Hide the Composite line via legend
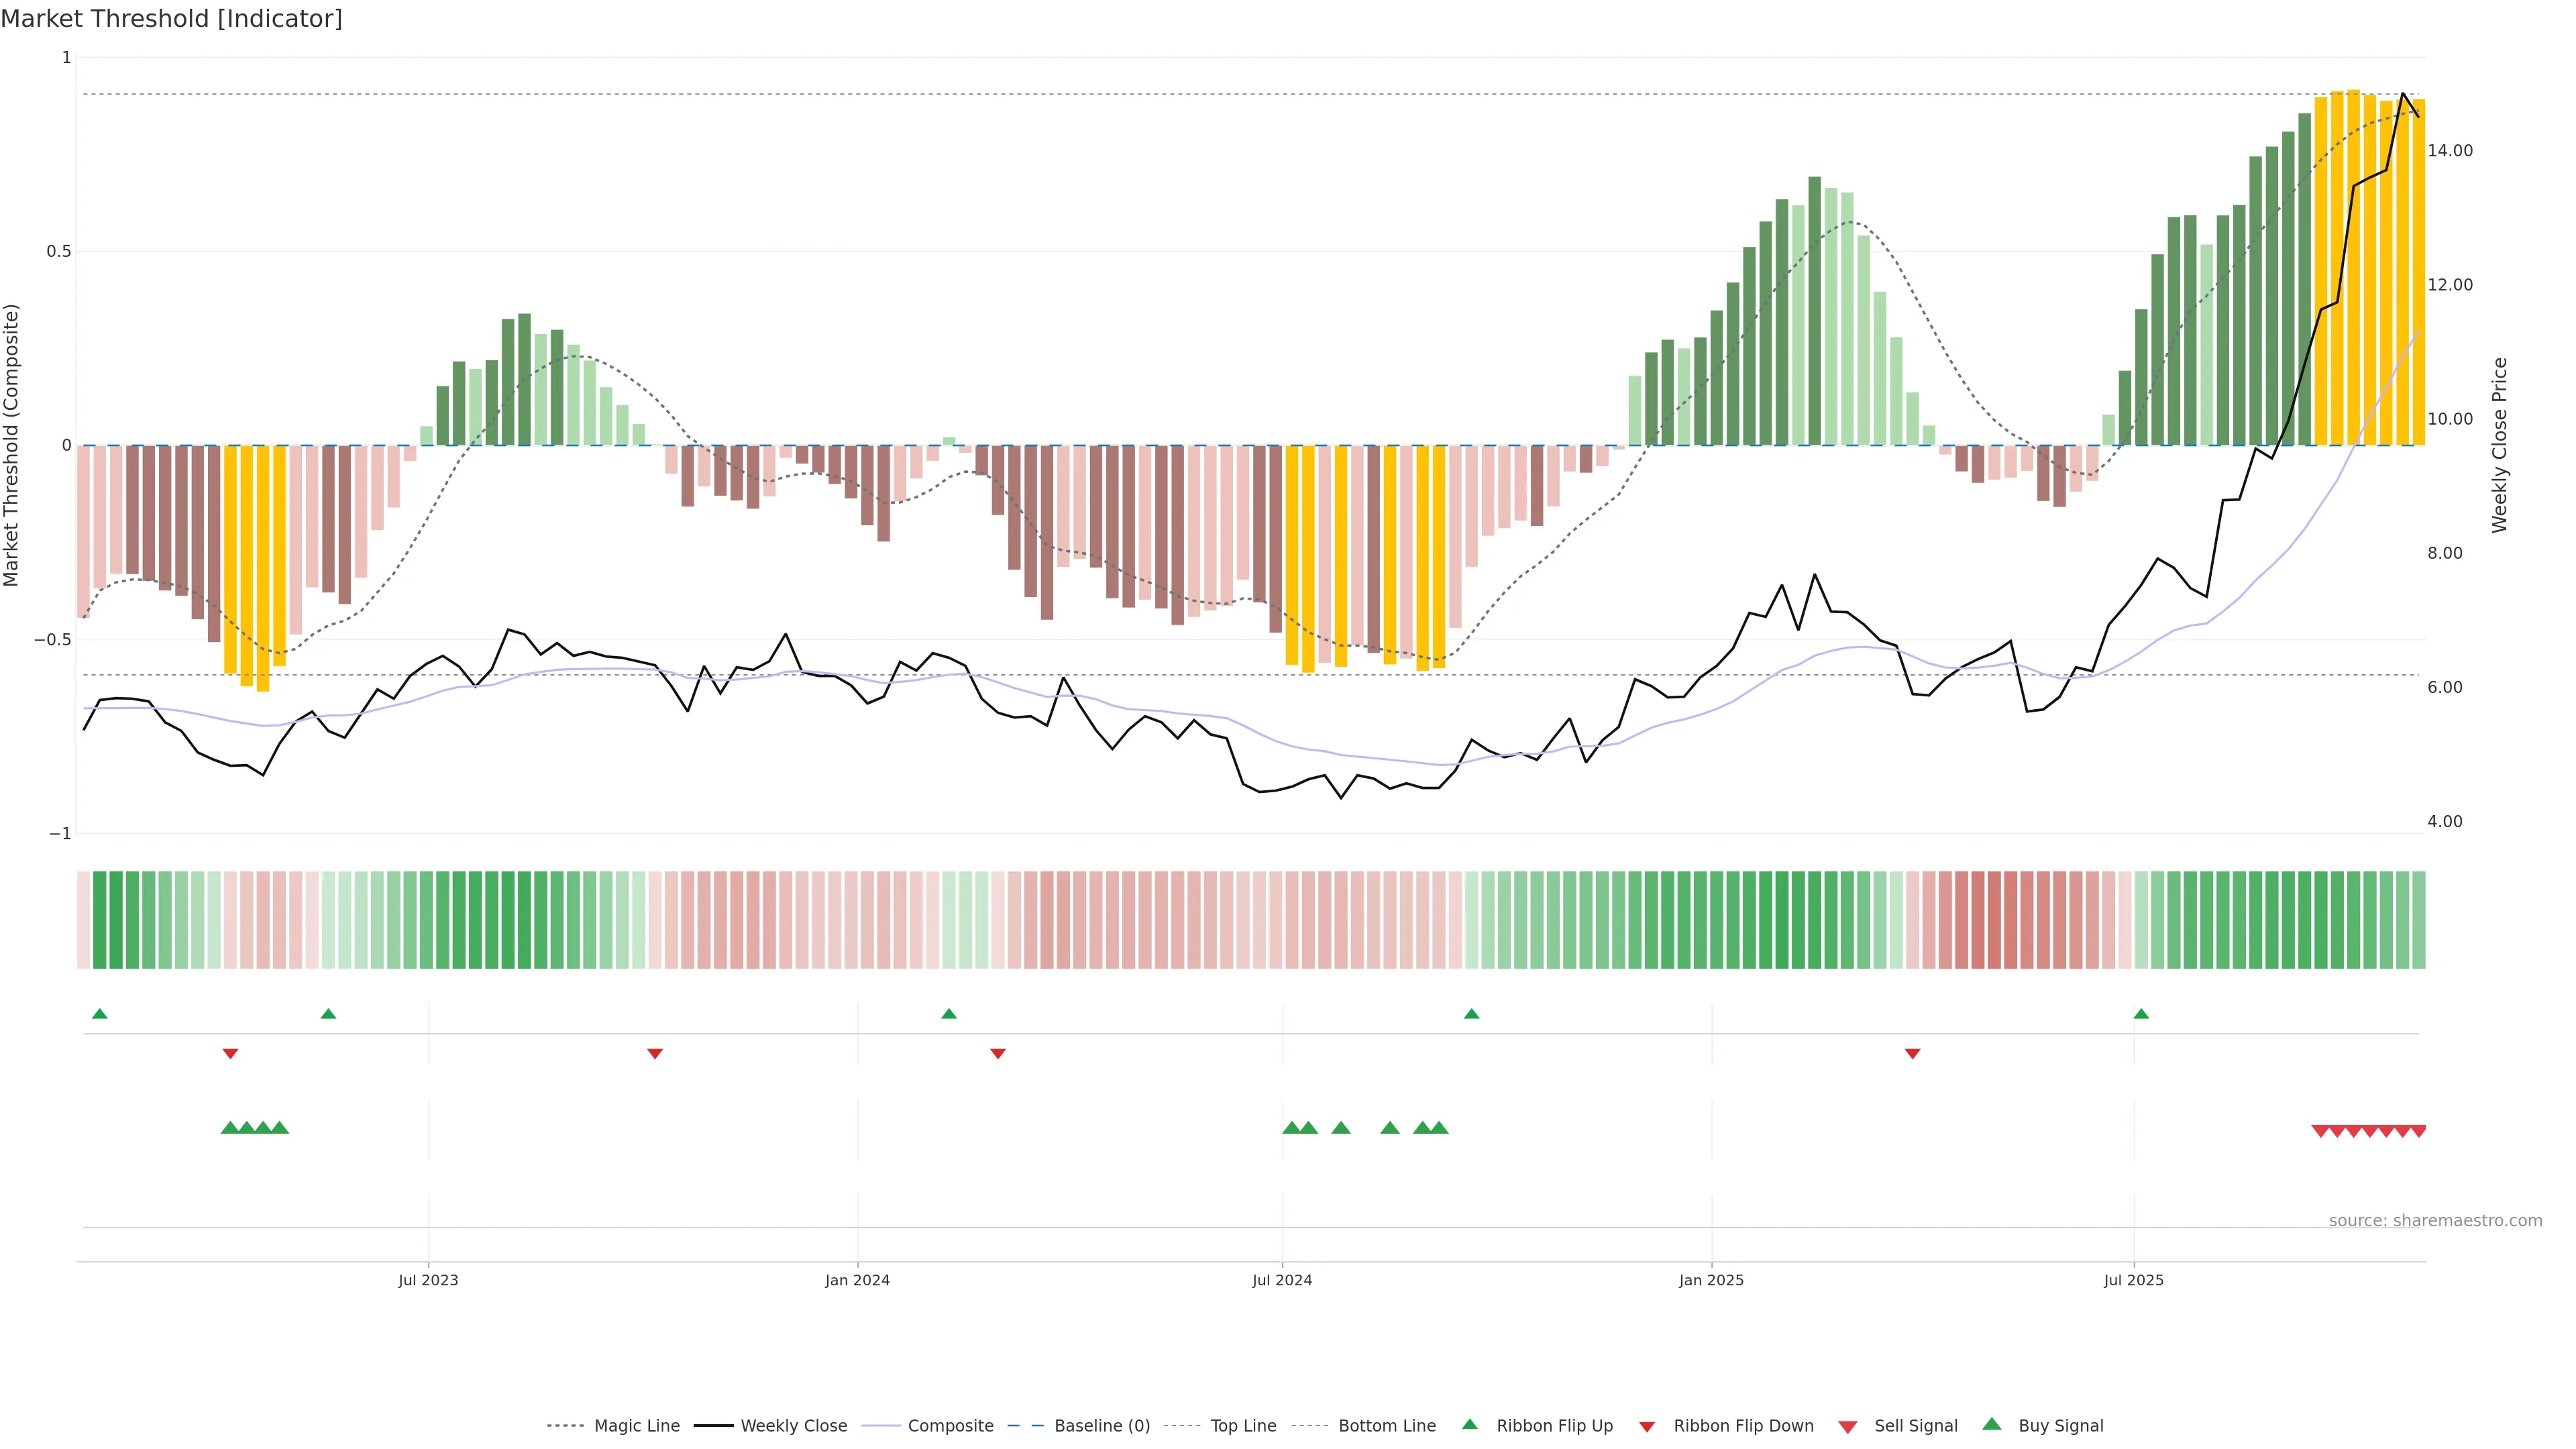2576x1449 pixels. (950, 1426)
